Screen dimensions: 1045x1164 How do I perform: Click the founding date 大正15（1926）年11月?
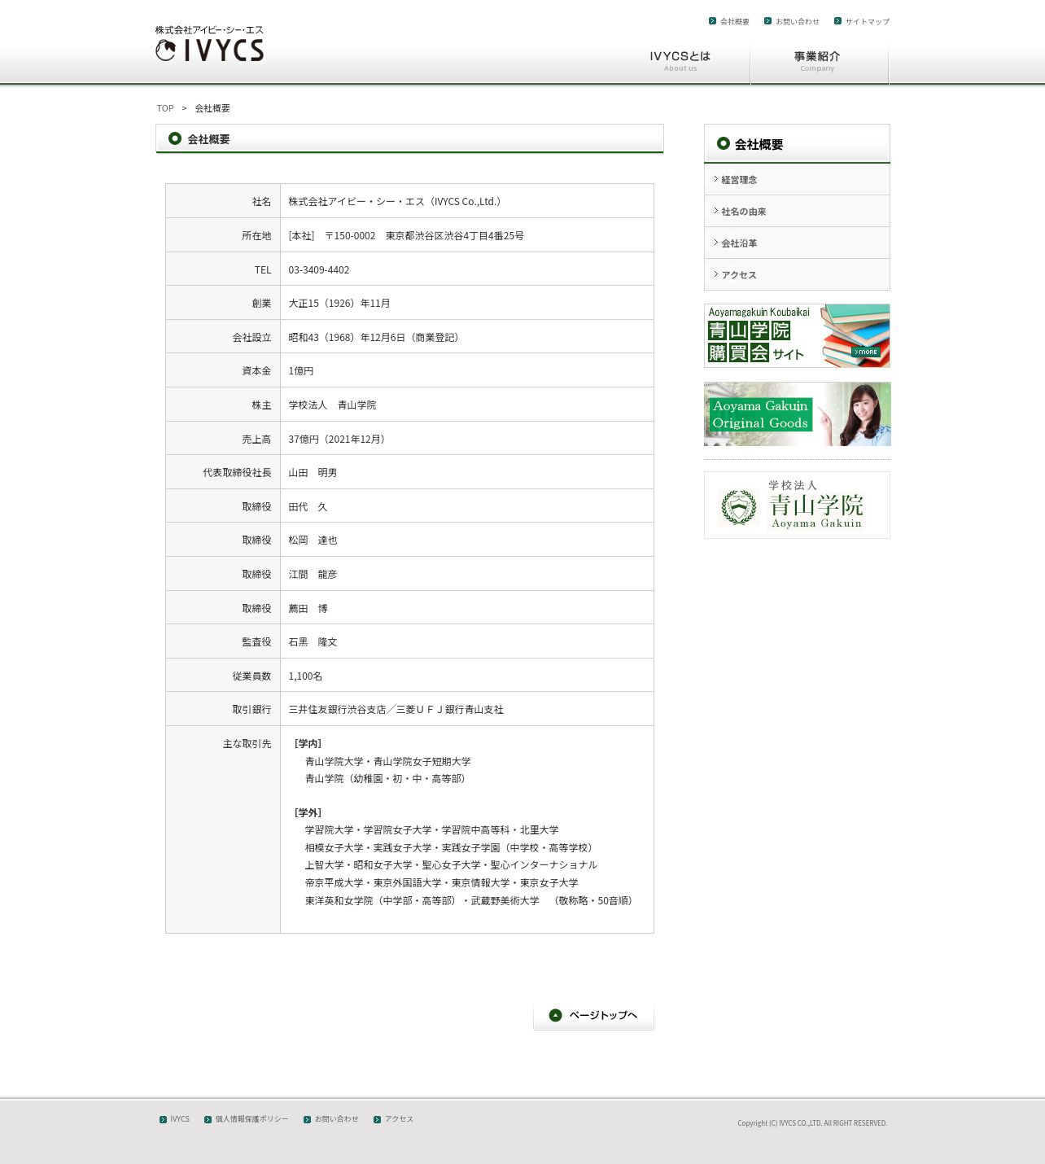tap(339, 304)
